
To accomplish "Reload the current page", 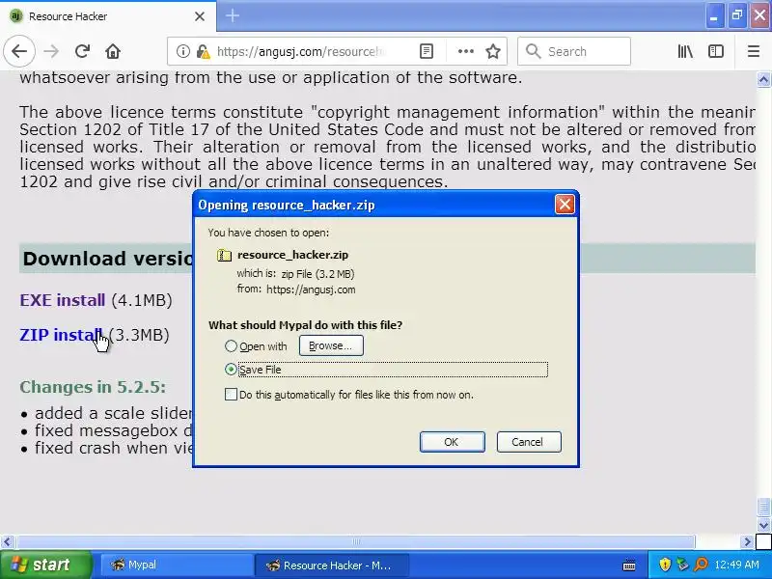I will pyautogui.click(x=82, y=51).
